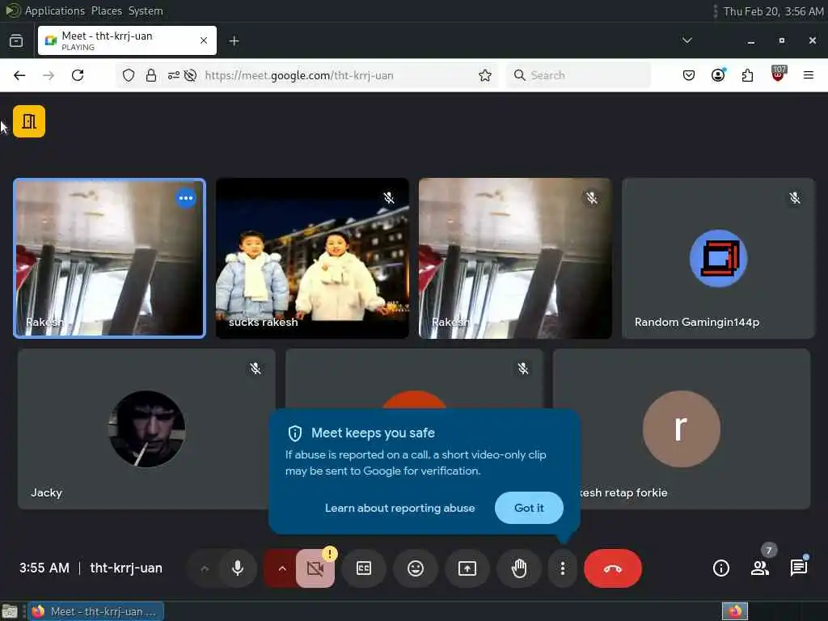
Task: Leave the call with red hang-up button
Action: [613, 568]
